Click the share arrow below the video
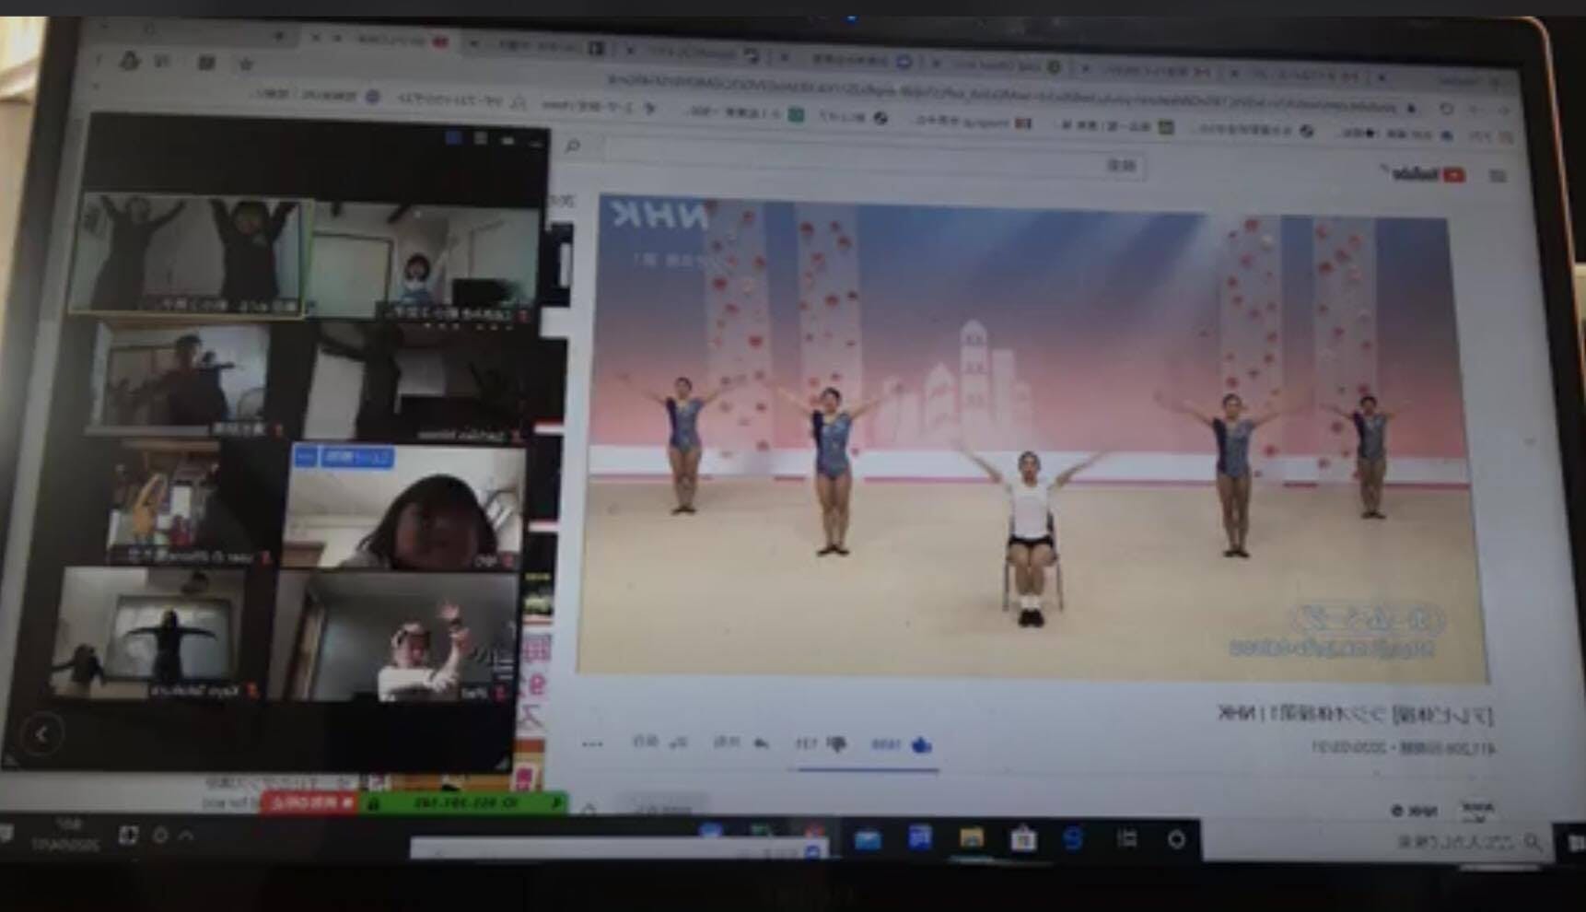Screen dimensions: 1586x912 762,743
